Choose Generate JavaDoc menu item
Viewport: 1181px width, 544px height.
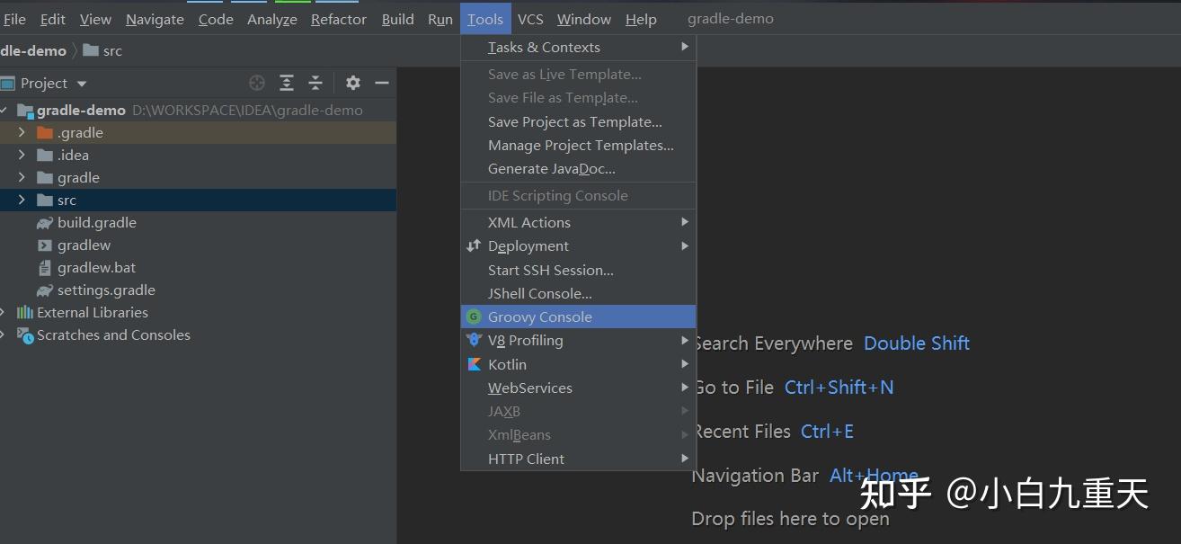tap(551, 168)
